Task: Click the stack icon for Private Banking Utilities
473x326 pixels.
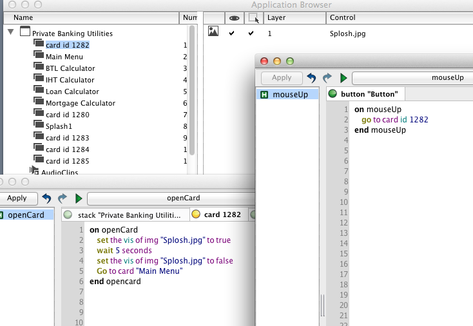Action: click(25, 33)
